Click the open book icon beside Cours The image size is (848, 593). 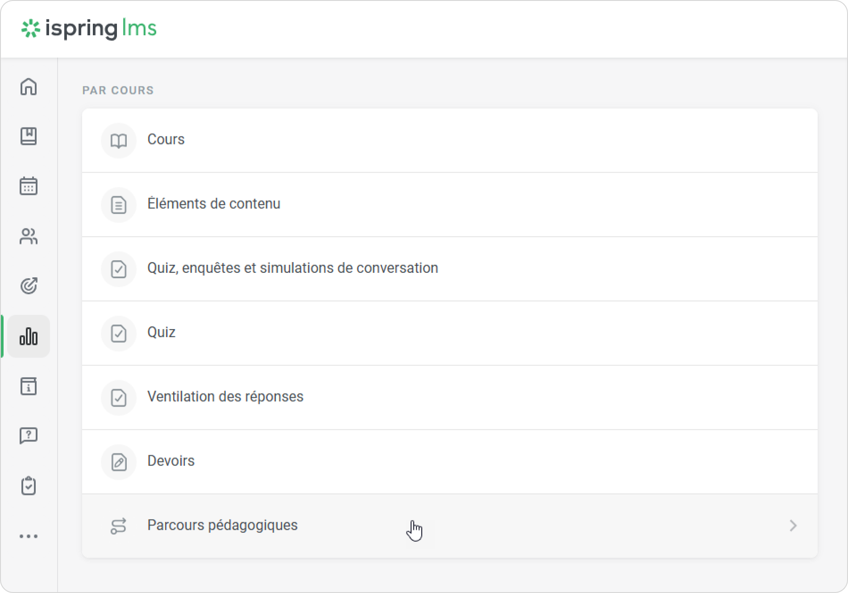[x=119, y=141]
